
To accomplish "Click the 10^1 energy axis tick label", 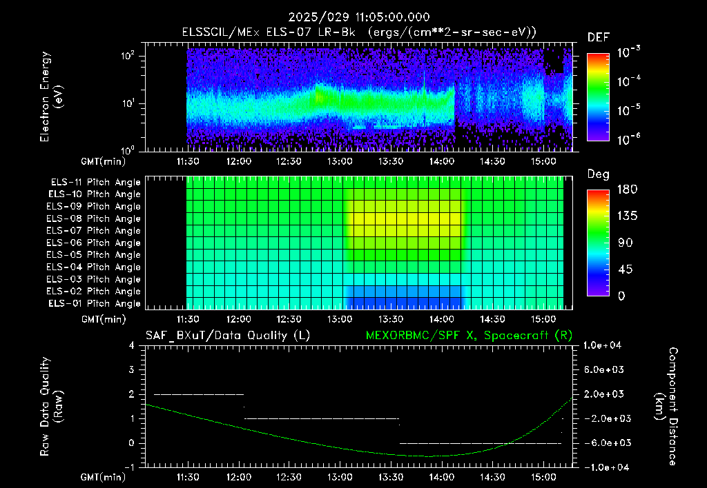I will (x=128, y=103).
